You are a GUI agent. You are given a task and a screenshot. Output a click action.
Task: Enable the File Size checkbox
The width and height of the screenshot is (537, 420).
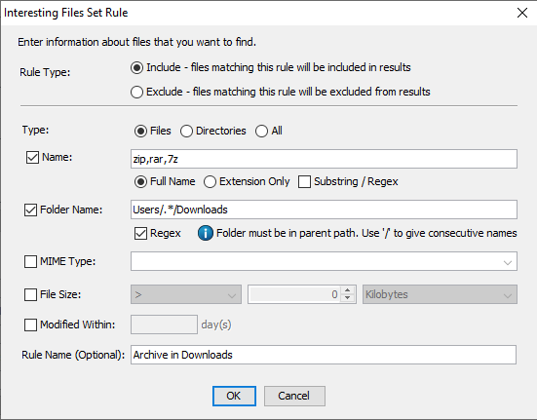click(30, 294)
